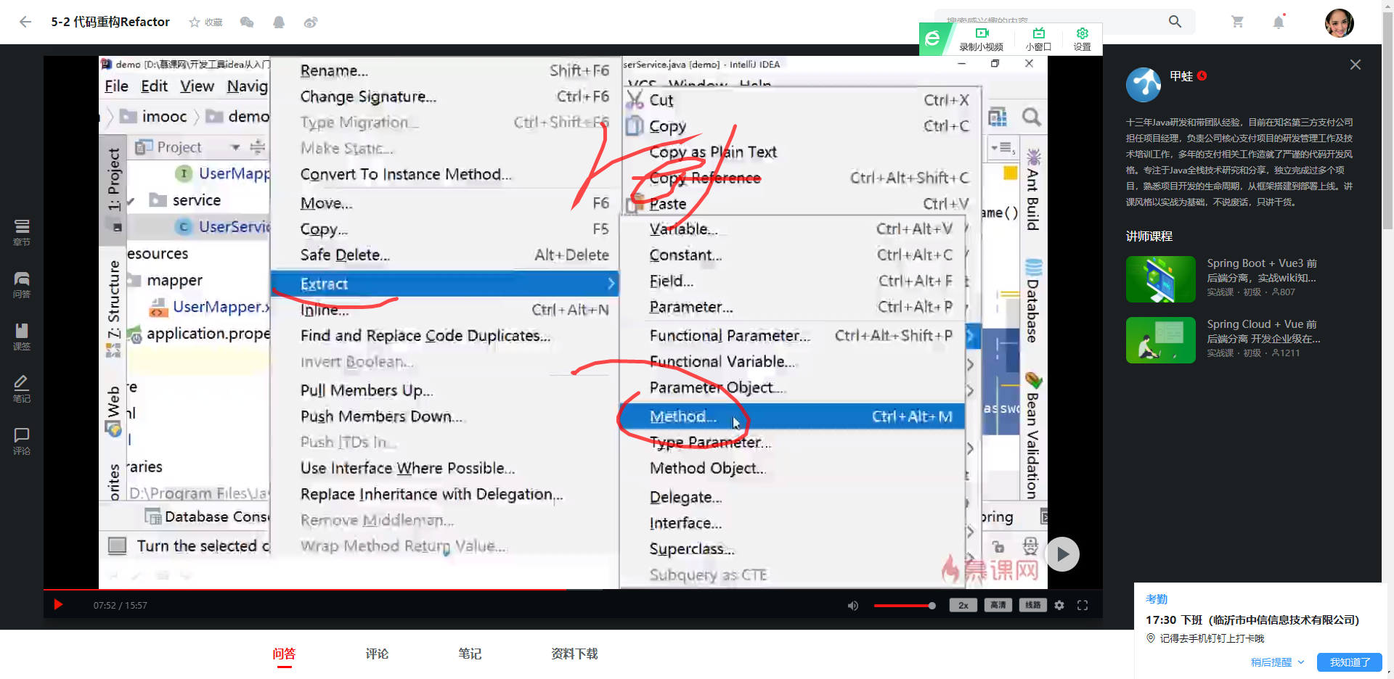
Task: Open the 设置 recorder settings
Action: [1082, 39]
